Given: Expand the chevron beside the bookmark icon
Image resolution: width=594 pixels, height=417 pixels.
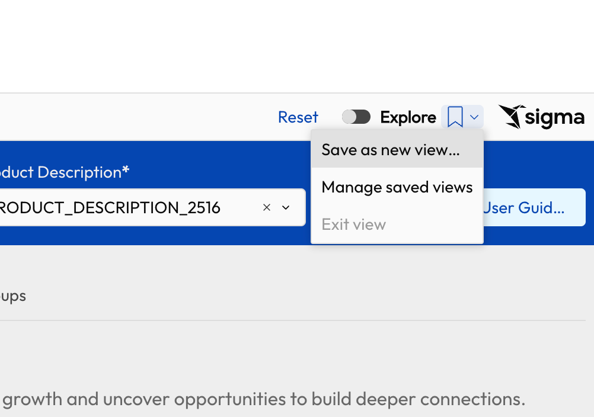Looking at the screenshot, I should (x=474, y=117).
